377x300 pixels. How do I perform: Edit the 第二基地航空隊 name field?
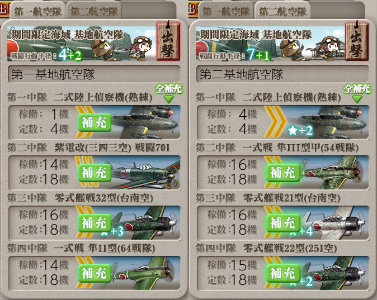pos(282,74)
